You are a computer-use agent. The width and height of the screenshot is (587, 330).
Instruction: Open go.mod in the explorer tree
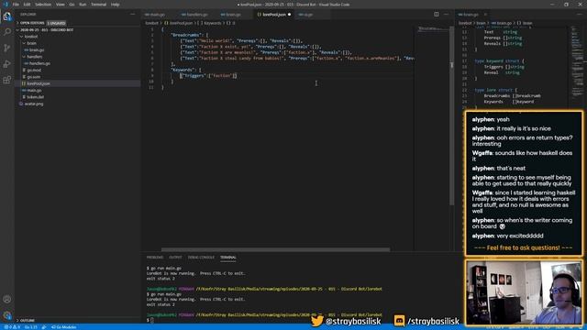77,71
